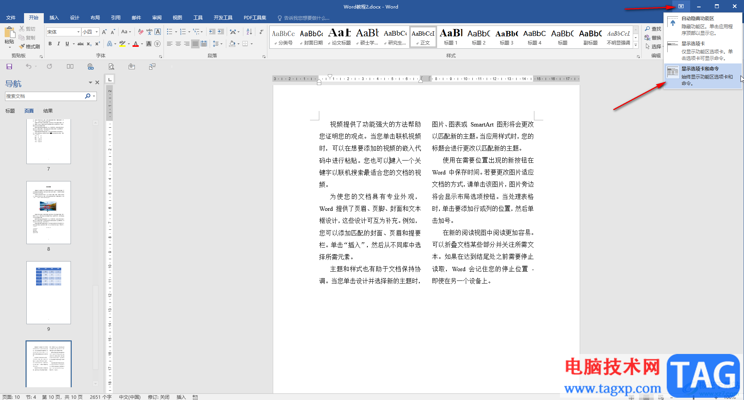The image size is (744, 400).
Task: Open the Font dialog launcher
Action: click(x=160, y=56)
